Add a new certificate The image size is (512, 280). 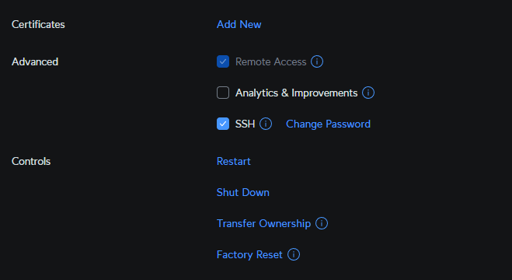239,25
